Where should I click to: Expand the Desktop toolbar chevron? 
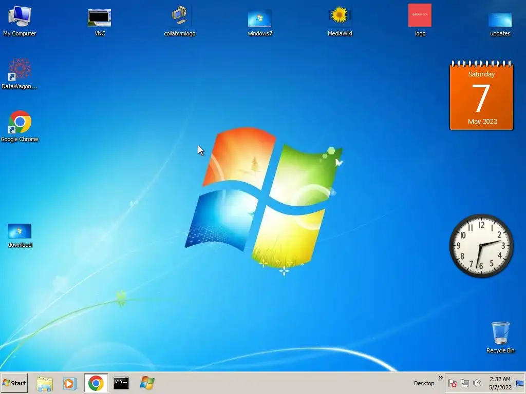(440, 378)
